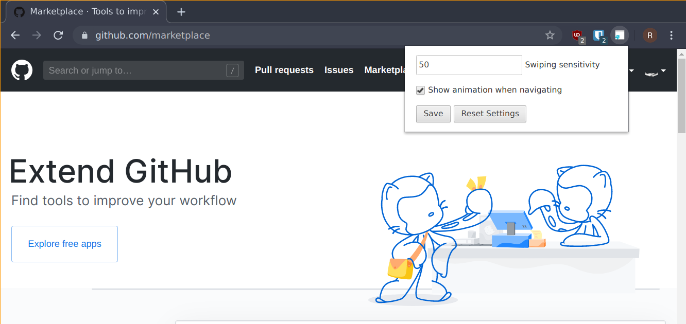Open the Chrome profile avatar labeled R
Image resolution: width=686 pixels, height=324 pixels.
pyautogui.click(x=650, y=35)
